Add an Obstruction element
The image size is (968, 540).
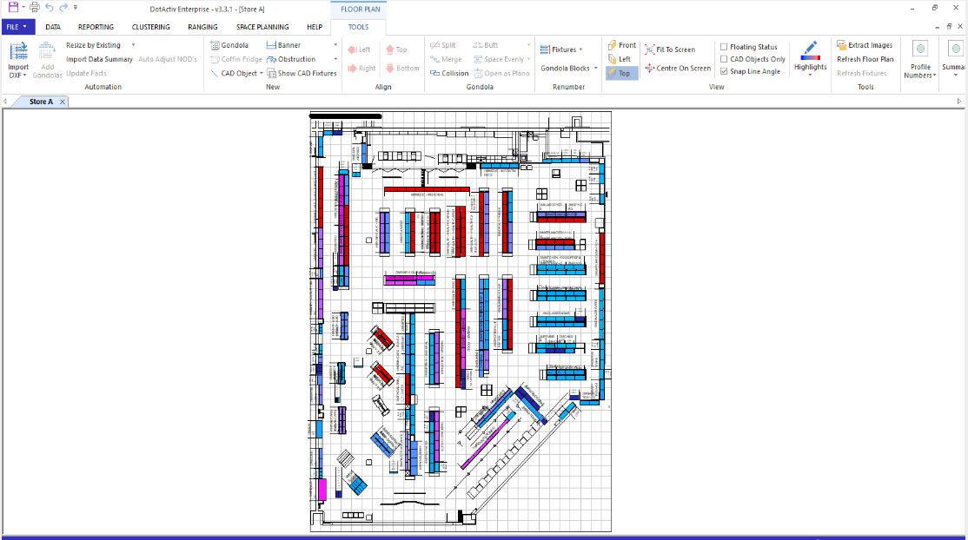click(x=291, y=59)
